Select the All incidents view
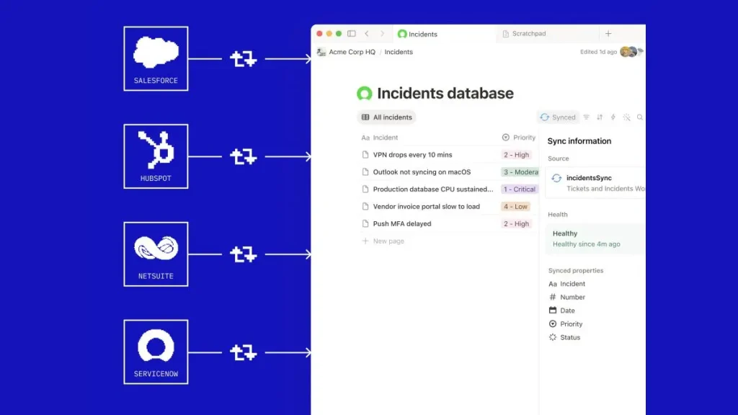The image size is (738, 415). (386, 117)
